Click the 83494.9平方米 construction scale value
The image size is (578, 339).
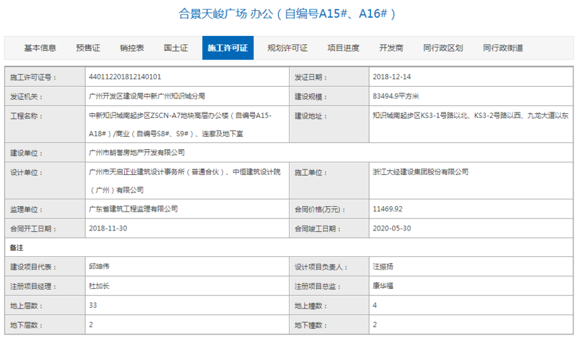pos(398,97)
